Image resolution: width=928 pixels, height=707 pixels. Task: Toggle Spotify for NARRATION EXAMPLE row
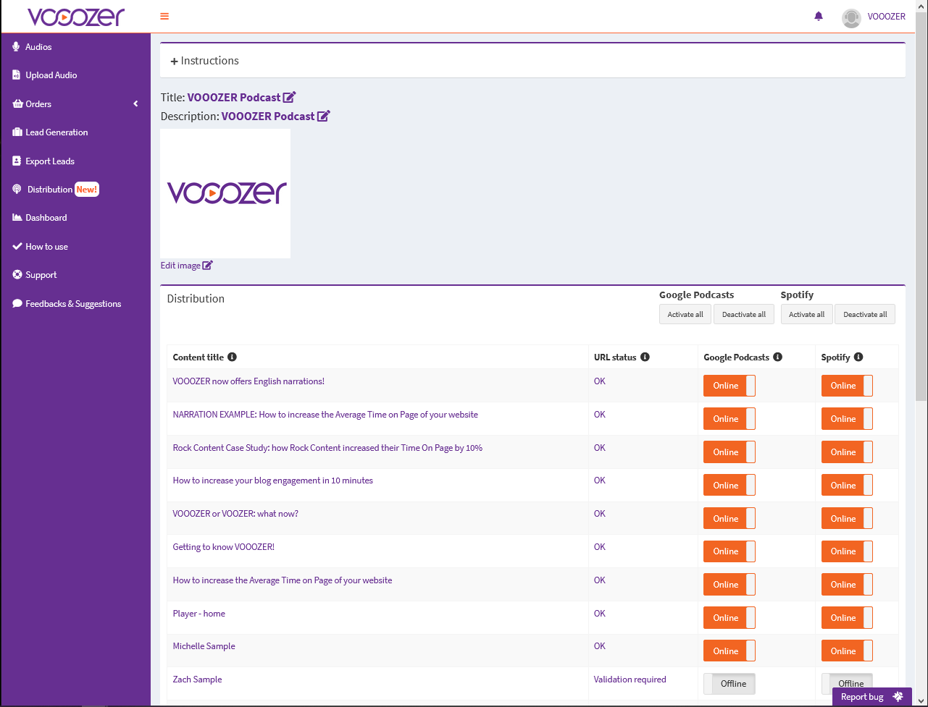(x=847, y=419)
